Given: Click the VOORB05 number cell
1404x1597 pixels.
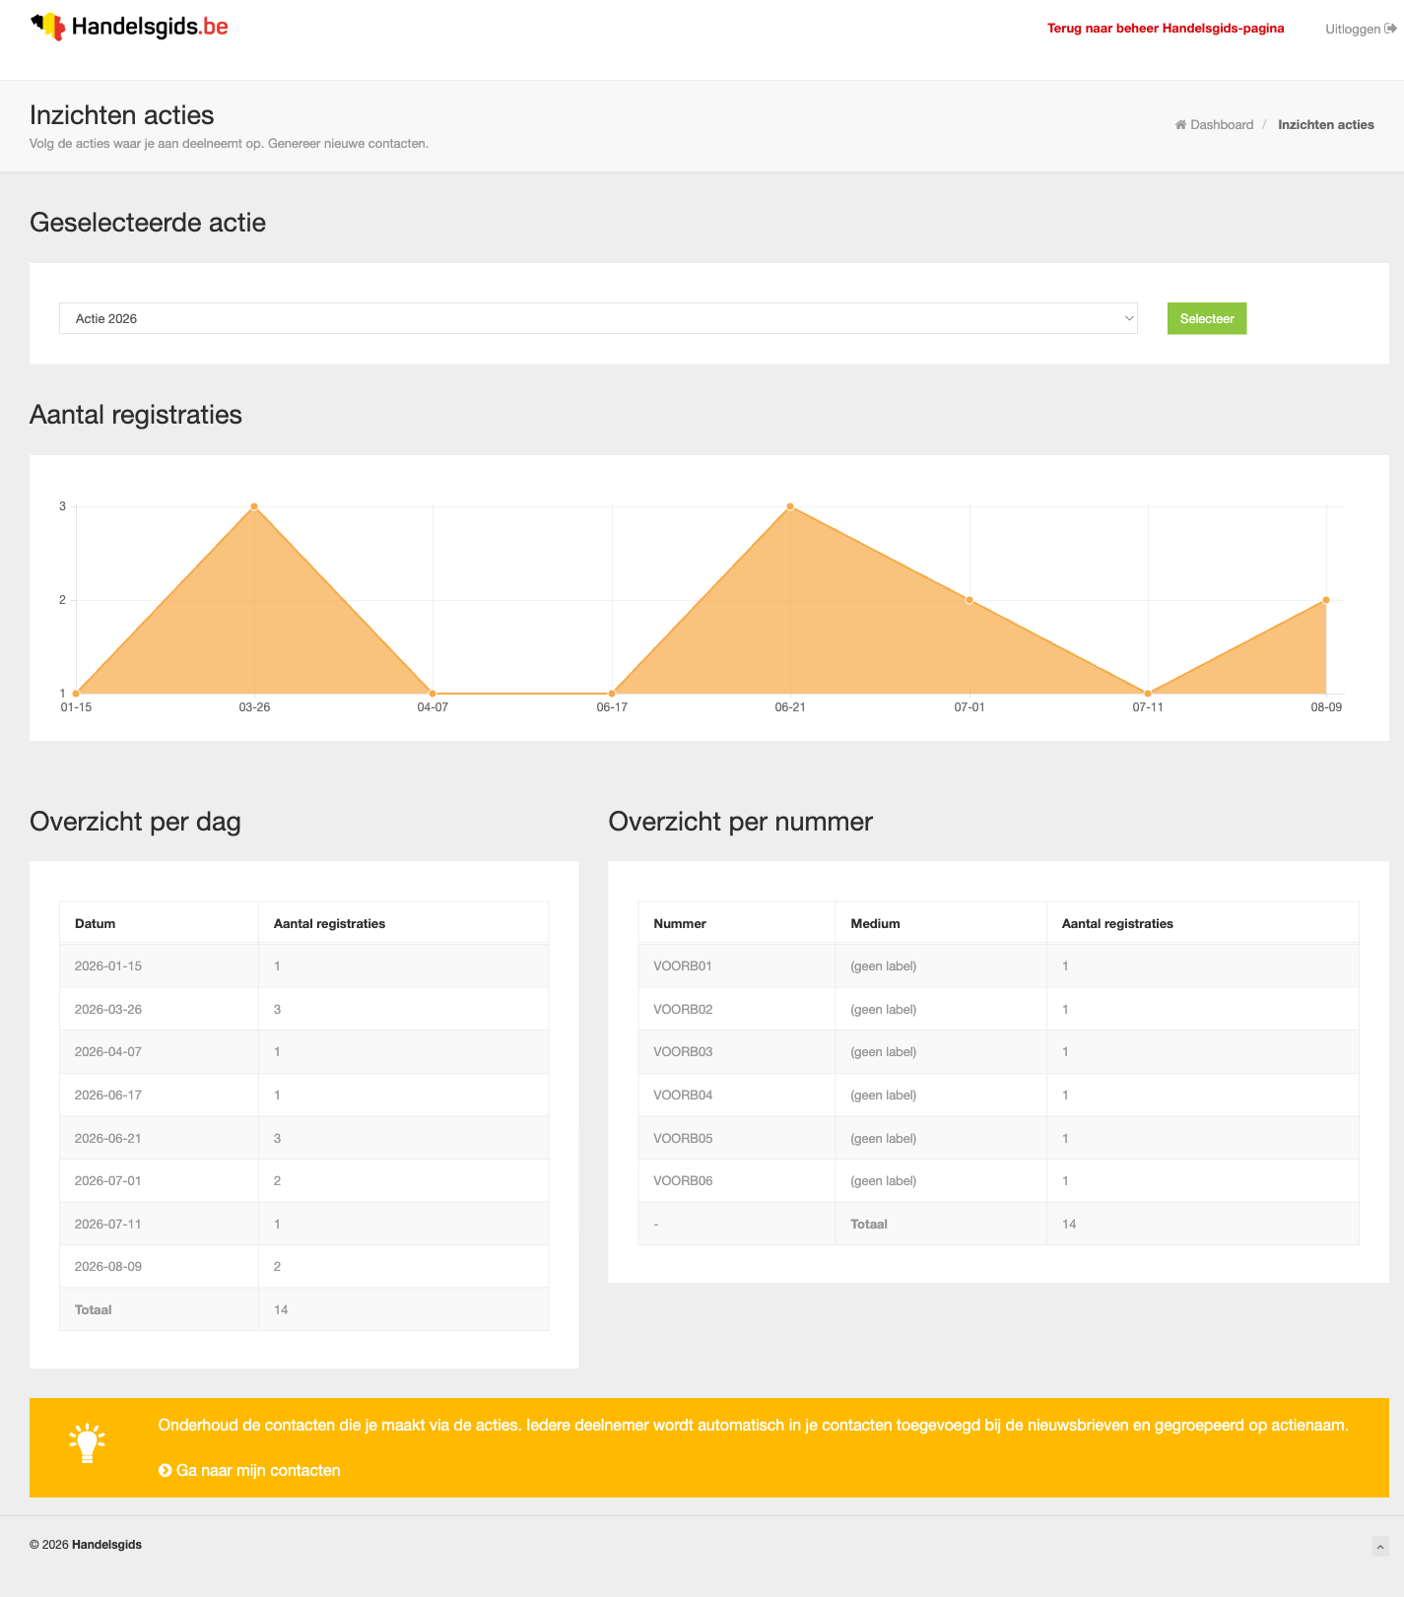Looking at the screenshot, I should coord(737,1138).
